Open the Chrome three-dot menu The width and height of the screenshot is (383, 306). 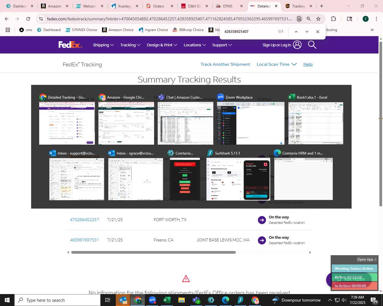(x=376, y=19)
